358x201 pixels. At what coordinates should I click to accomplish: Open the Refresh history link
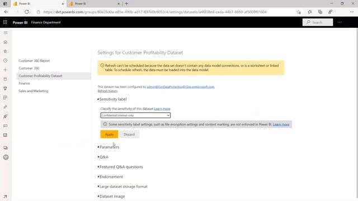point(107,91)
